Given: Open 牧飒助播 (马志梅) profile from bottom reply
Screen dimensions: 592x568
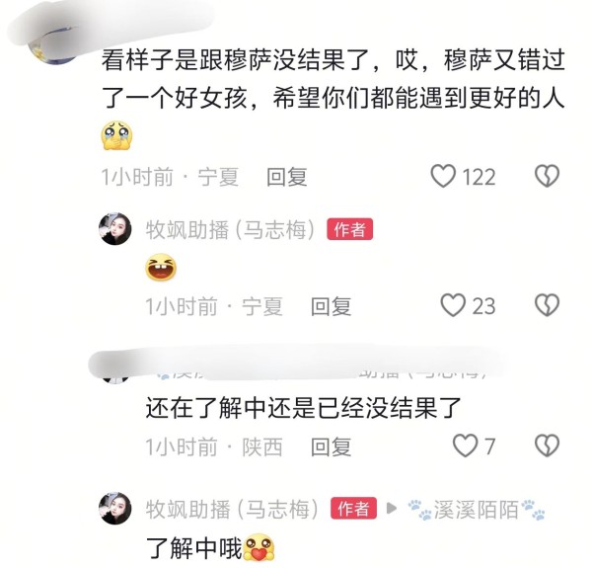Looking at the screenshot, I should coord(232,509).
